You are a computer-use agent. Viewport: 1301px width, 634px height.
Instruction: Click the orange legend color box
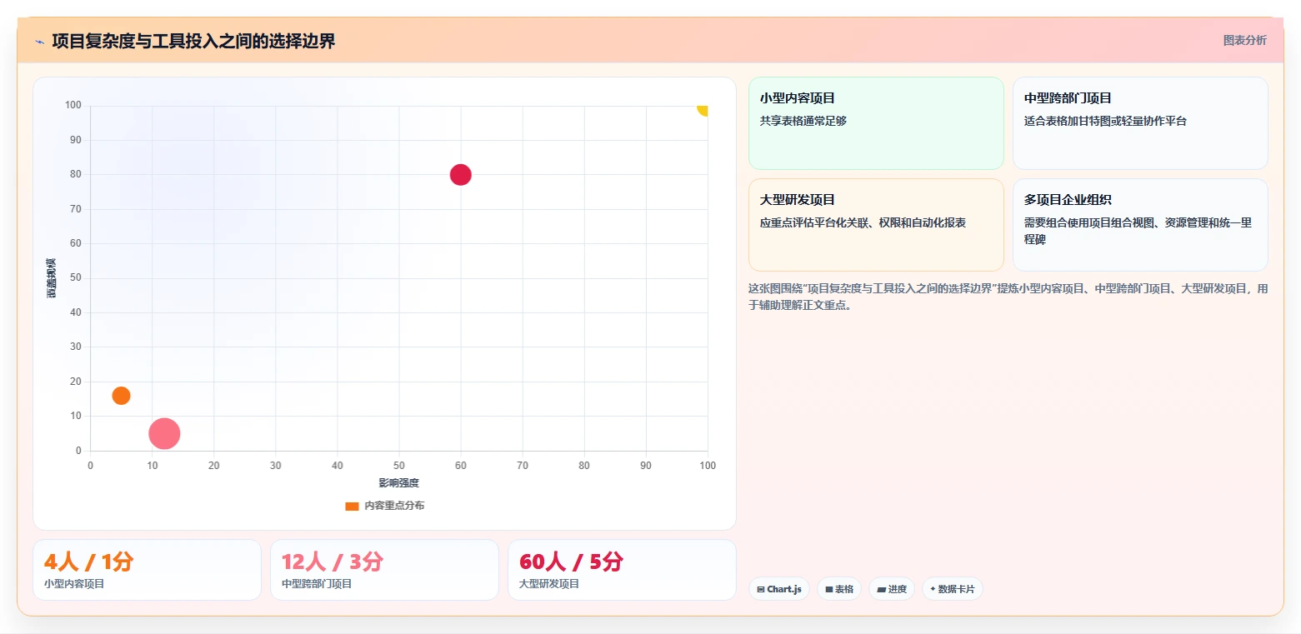point(352,507)
